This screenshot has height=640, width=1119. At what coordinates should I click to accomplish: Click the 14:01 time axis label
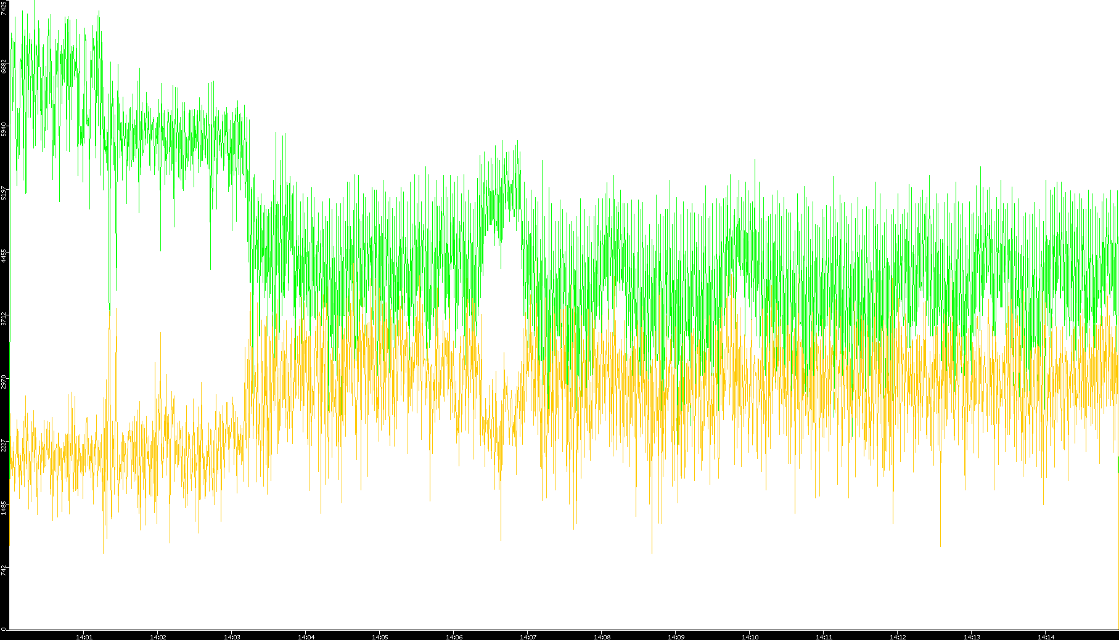(x=84, y=637)
